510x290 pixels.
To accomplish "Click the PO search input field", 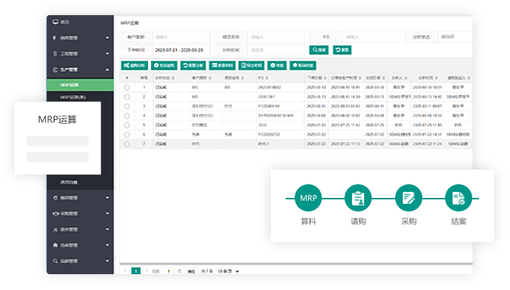I will (x=371, y=37).
